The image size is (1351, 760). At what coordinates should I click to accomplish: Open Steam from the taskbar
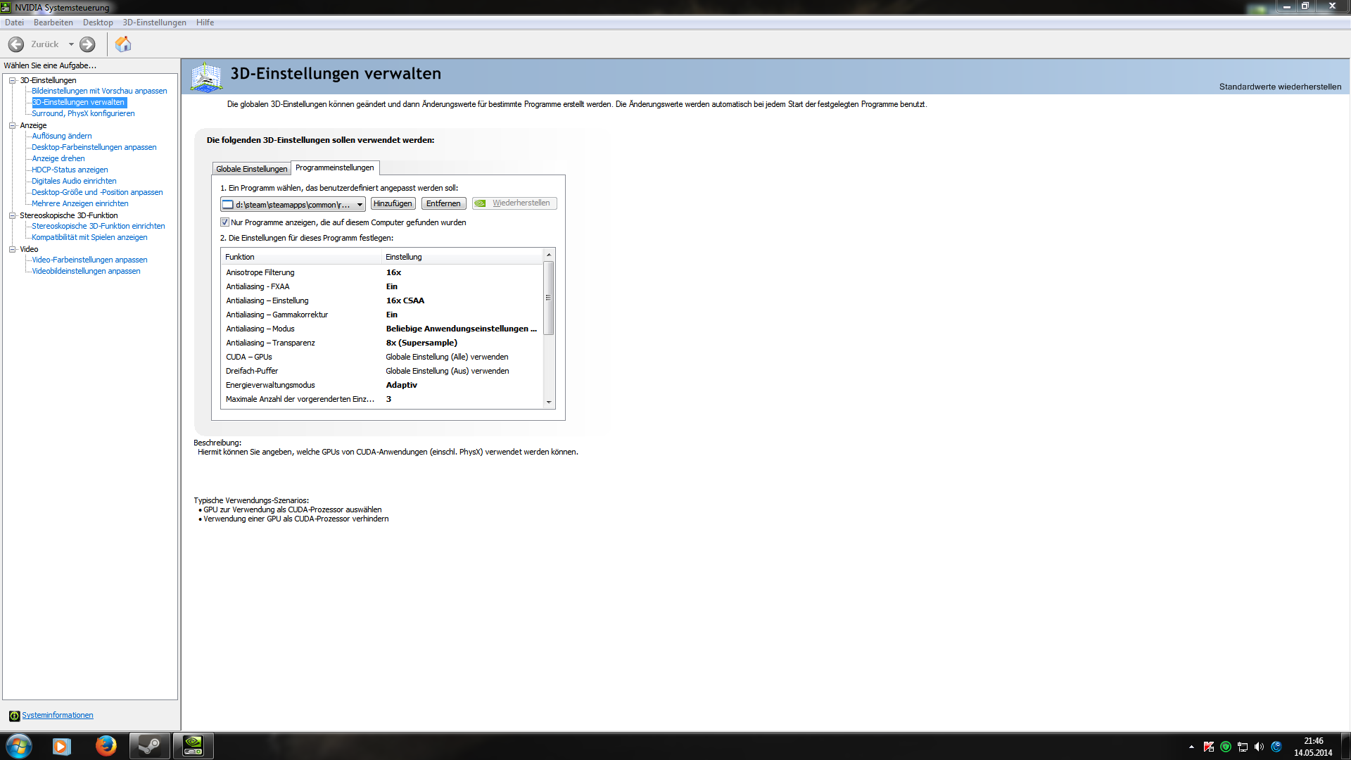[149, 746]
